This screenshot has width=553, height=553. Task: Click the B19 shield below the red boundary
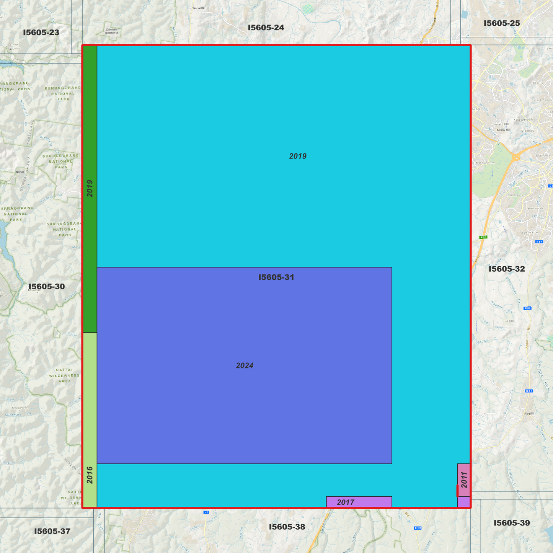[417, 527]
